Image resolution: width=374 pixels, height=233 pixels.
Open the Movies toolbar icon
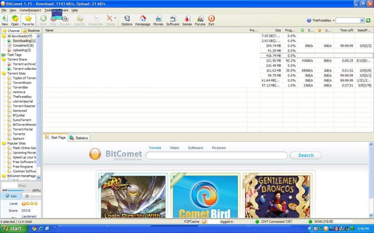(x=158, y=20)
